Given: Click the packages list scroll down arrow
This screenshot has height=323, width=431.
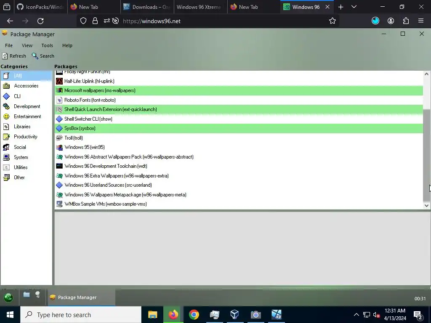Looking at the screenshot, I should [x=426, y=205].
